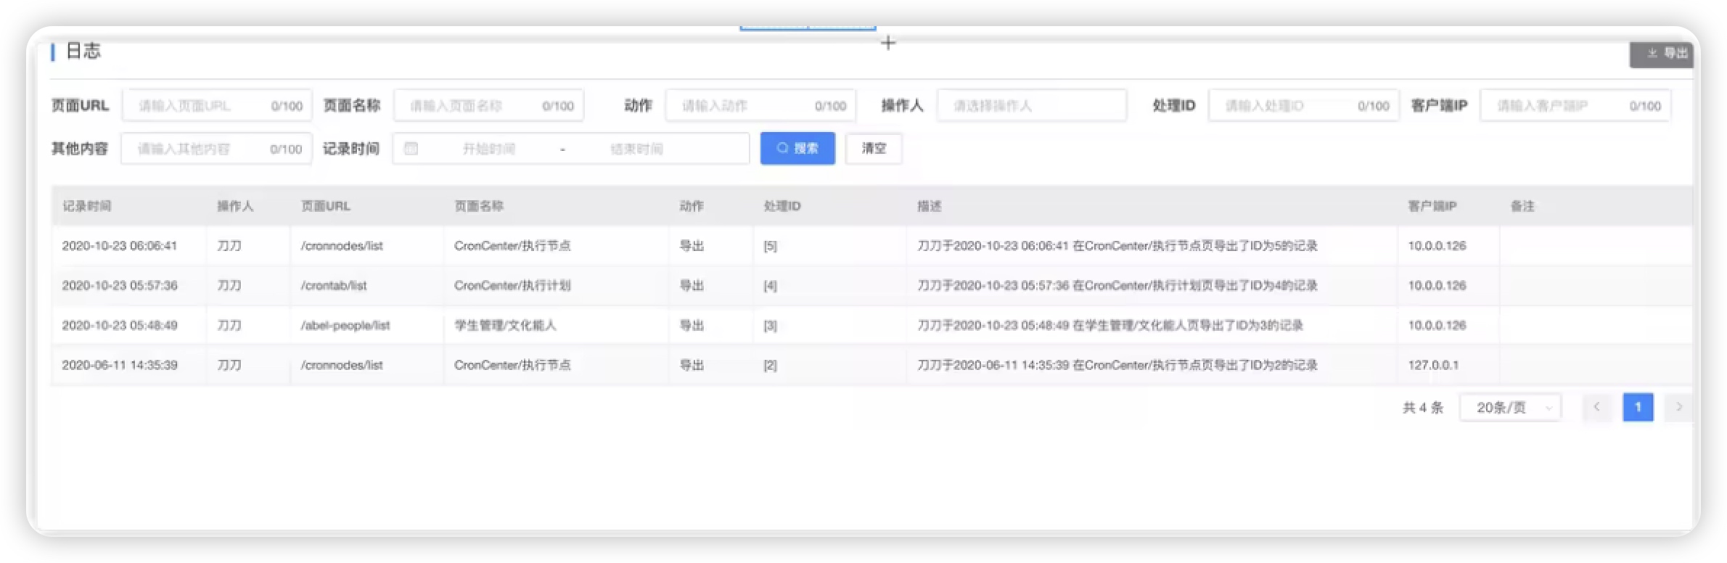Click /abel-people/list URL cell
The width and height of the screenshot is (1727, 563).
coord(345,326)
